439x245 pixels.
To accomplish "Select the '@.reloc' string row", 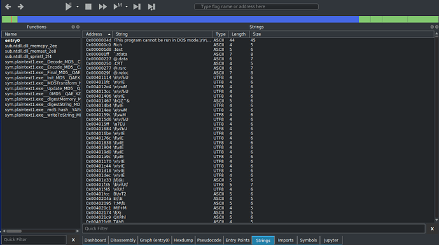I will click(258, 72).
